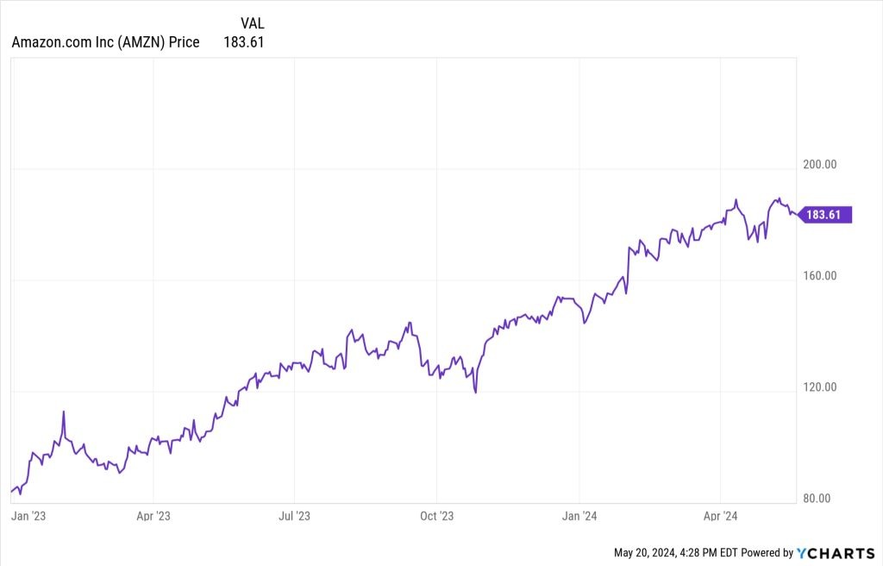The image size is (883, 566).
Task: Click the Powered by text
Action: [x=767, y=552]
